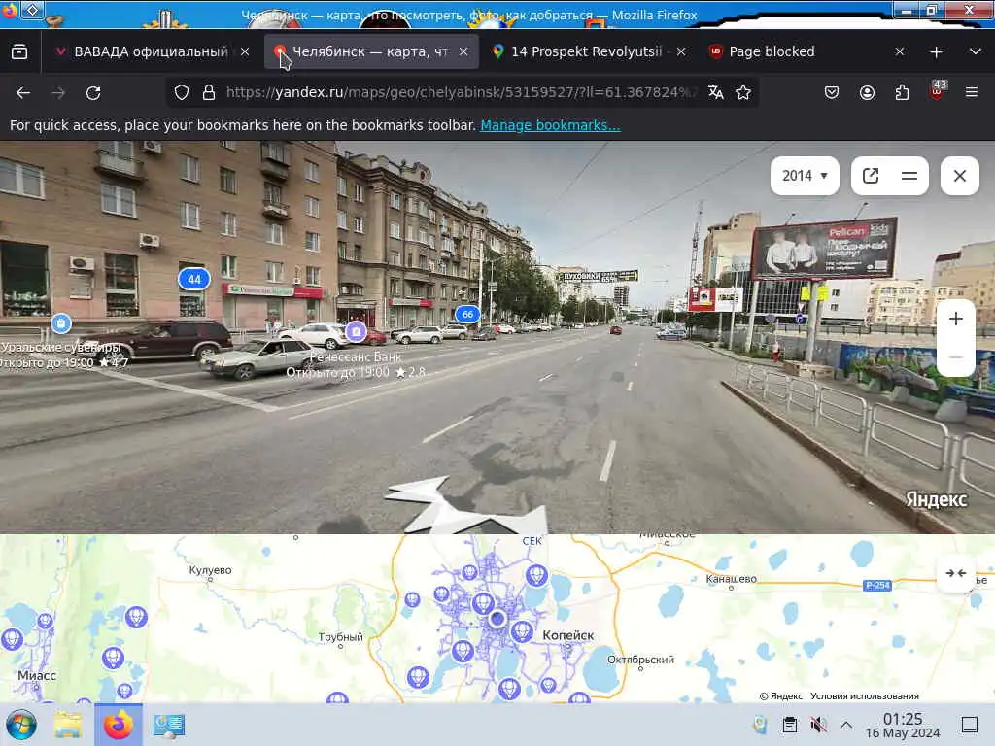Click the Firefox taskbar icon
995x746 pixels.
(x=119, y=725)
